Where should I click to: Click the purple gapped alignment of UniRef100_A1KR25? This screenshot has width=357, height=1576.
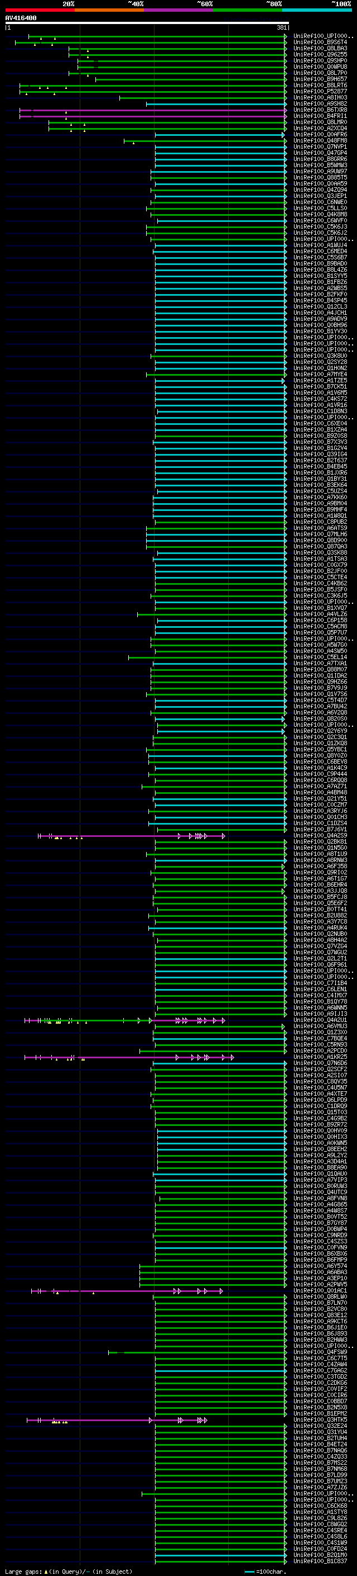point(129,1057)
